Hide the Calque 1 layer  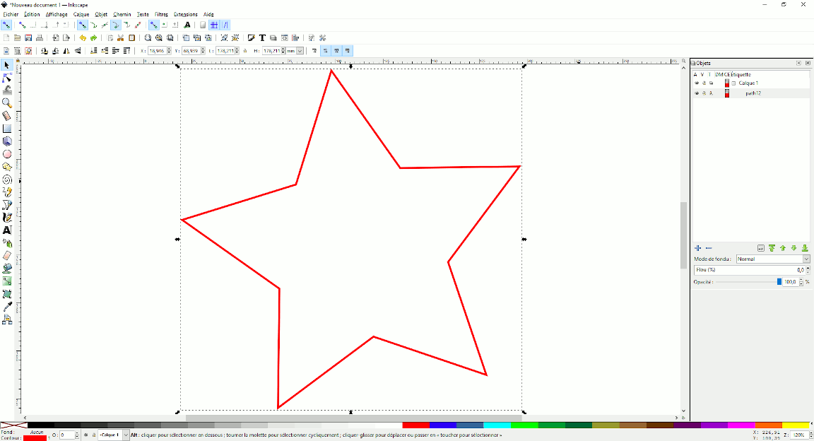[x=696, y=83]
